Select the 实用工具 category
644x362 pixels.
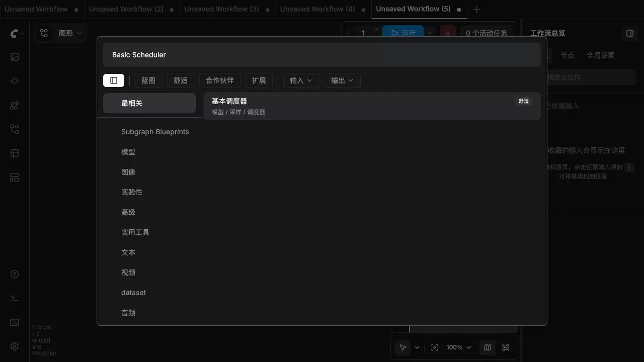[149, 232]
